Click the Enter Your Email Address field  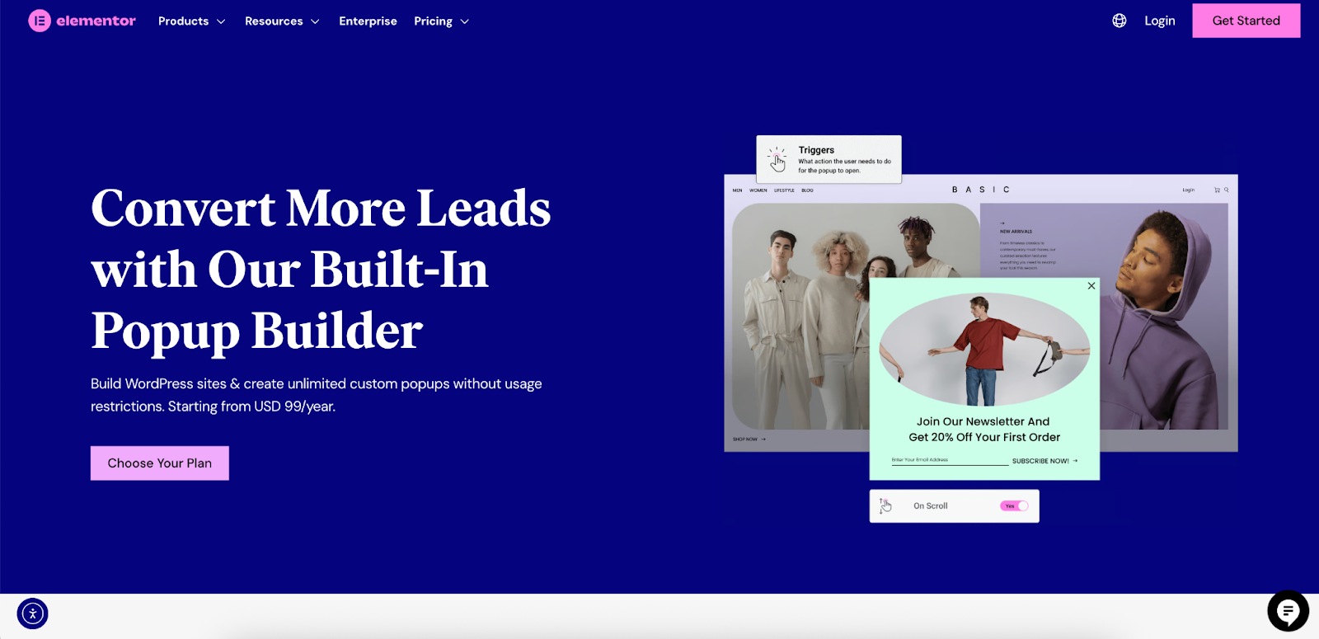pyautogui.click(x=948, y=460)
